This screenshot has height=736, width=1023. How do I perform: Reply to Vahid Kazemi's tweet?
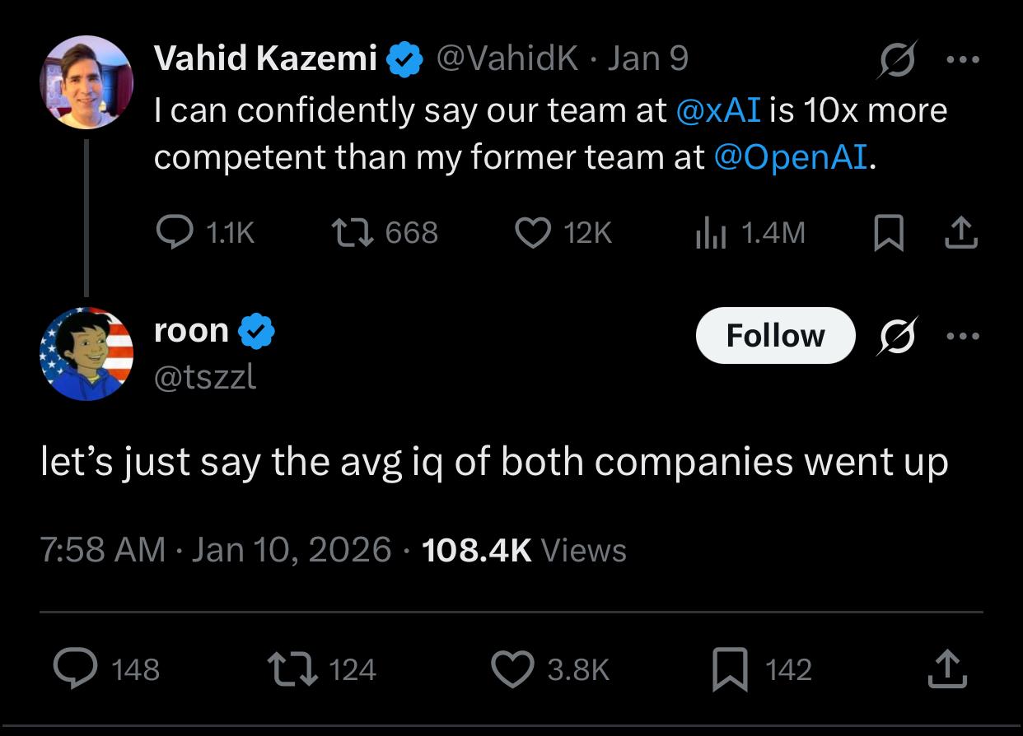175,233
